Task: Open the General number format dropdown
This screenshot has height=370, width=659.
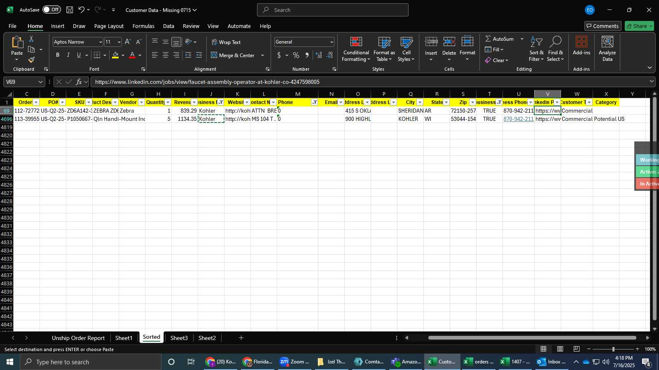Action: (331, 42)
